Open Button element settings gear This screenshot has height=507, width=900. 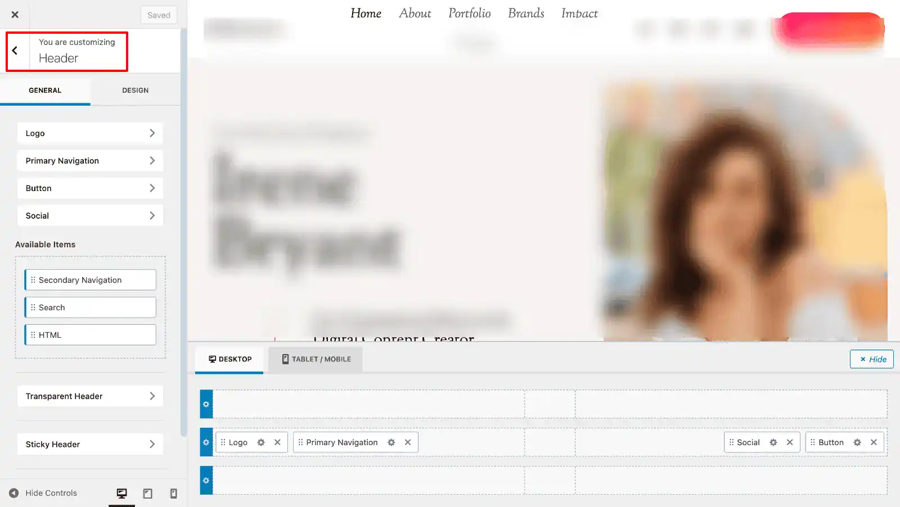(857, 442)
